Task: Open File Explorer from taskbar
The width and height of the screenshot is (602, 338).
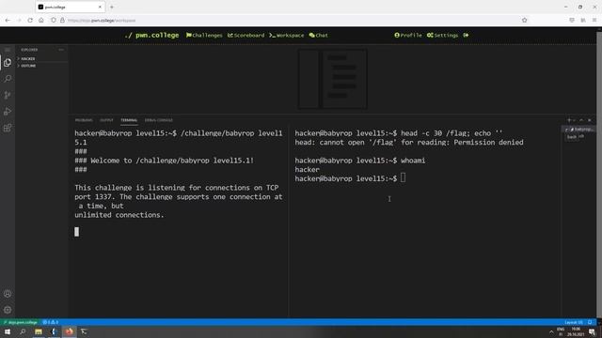Action: point(39,331)
